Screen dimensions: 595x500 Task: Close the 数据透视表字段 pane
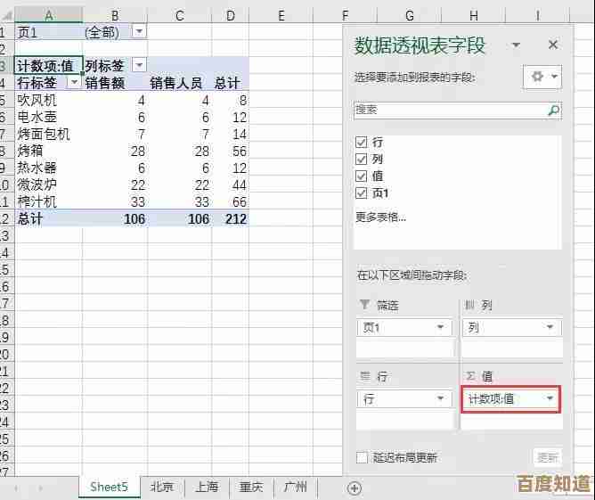tap(552, 45)
